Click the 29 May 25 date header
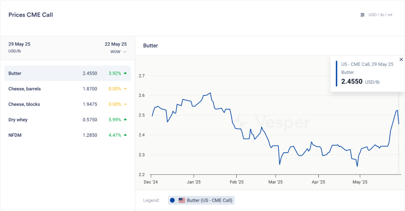 coord(19,44)
